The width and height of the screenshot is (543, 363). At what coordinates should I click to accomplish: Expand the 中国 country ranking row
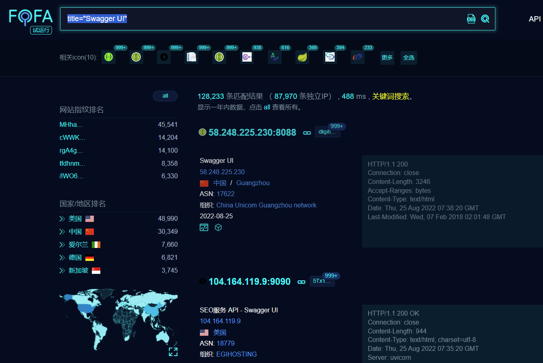tap(62, 232)
